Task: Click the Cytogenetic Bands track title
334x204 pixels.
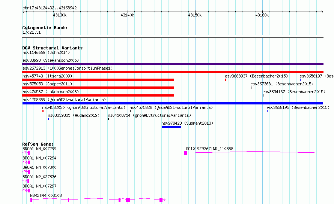Action: click(45, 28)
